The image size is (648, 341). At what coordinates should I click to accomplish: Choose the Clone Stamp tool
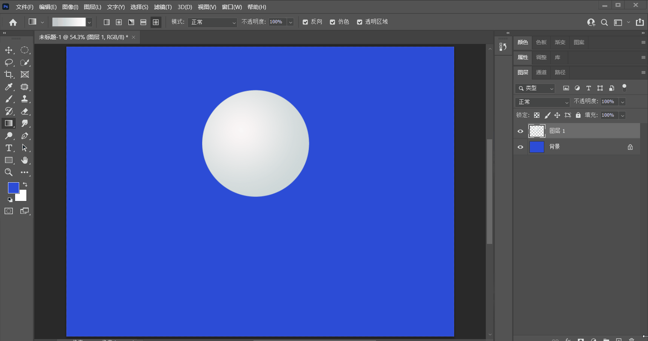[25, 99]
